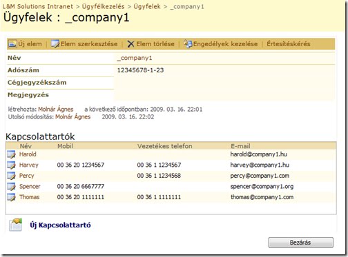The height and width of the screenshot is (257, 348).
Task: Click the creation date 2009. 03. 16. 22:01
Action: point(176,110)
